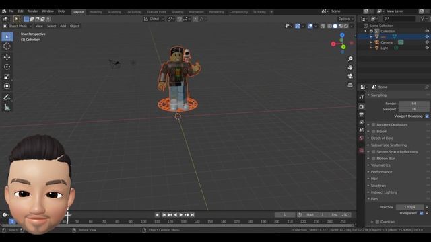Open the Scene properties tab

pyautogui.click(x=361, y=130)
